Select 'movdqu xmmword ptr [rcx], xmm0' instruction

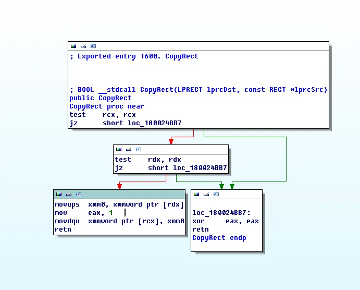click(119, 221)
